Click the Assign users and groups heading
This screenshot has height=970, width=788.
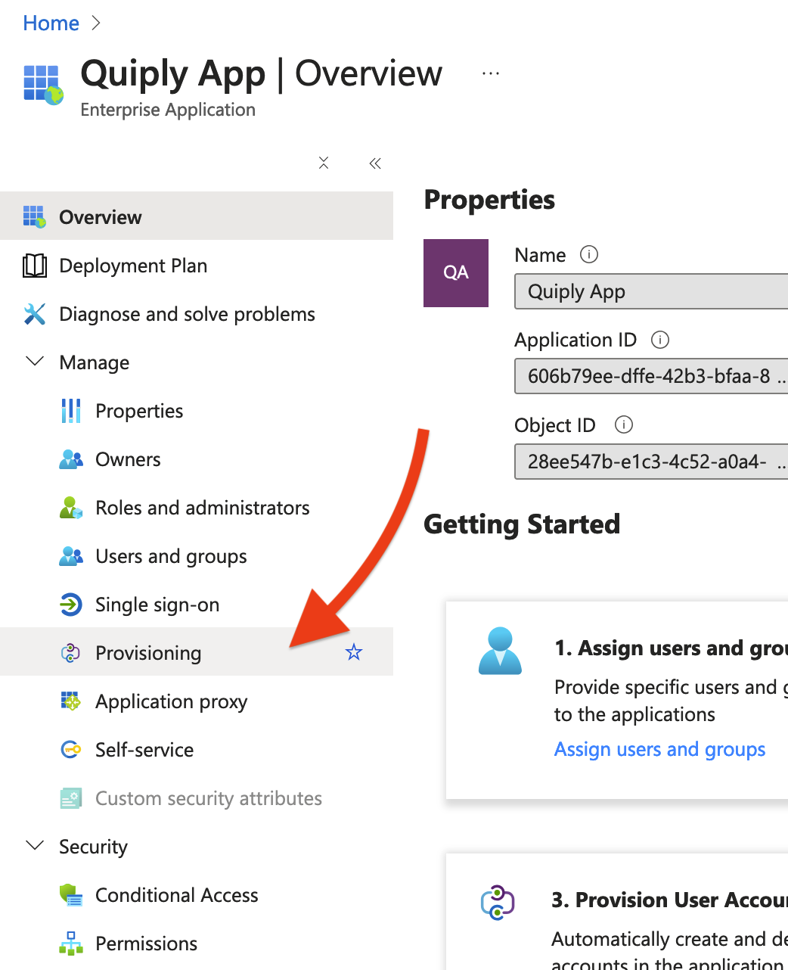671,648
